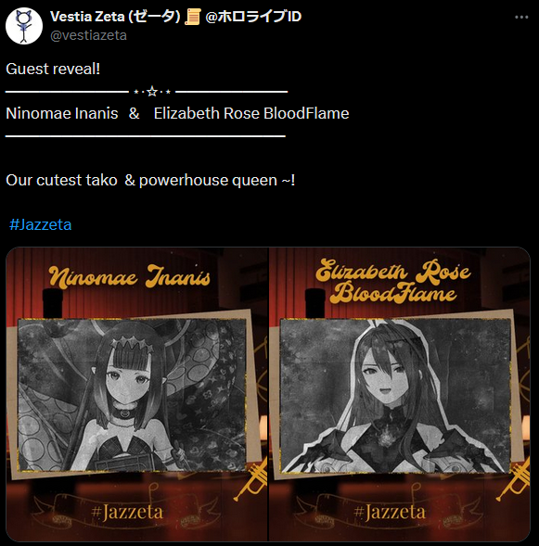Click the Ninomae Inanis gold title lettering

(x=130, y=277)
